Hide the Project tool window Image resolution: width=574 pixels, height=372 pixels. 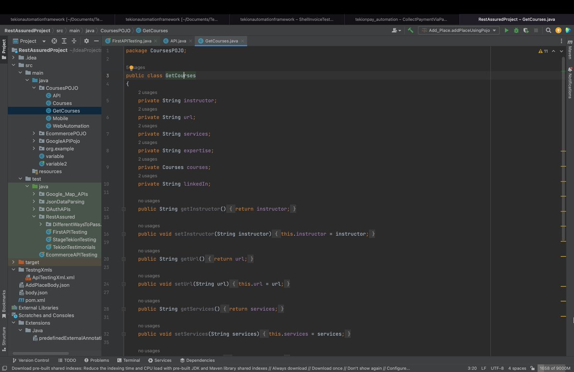96,41
